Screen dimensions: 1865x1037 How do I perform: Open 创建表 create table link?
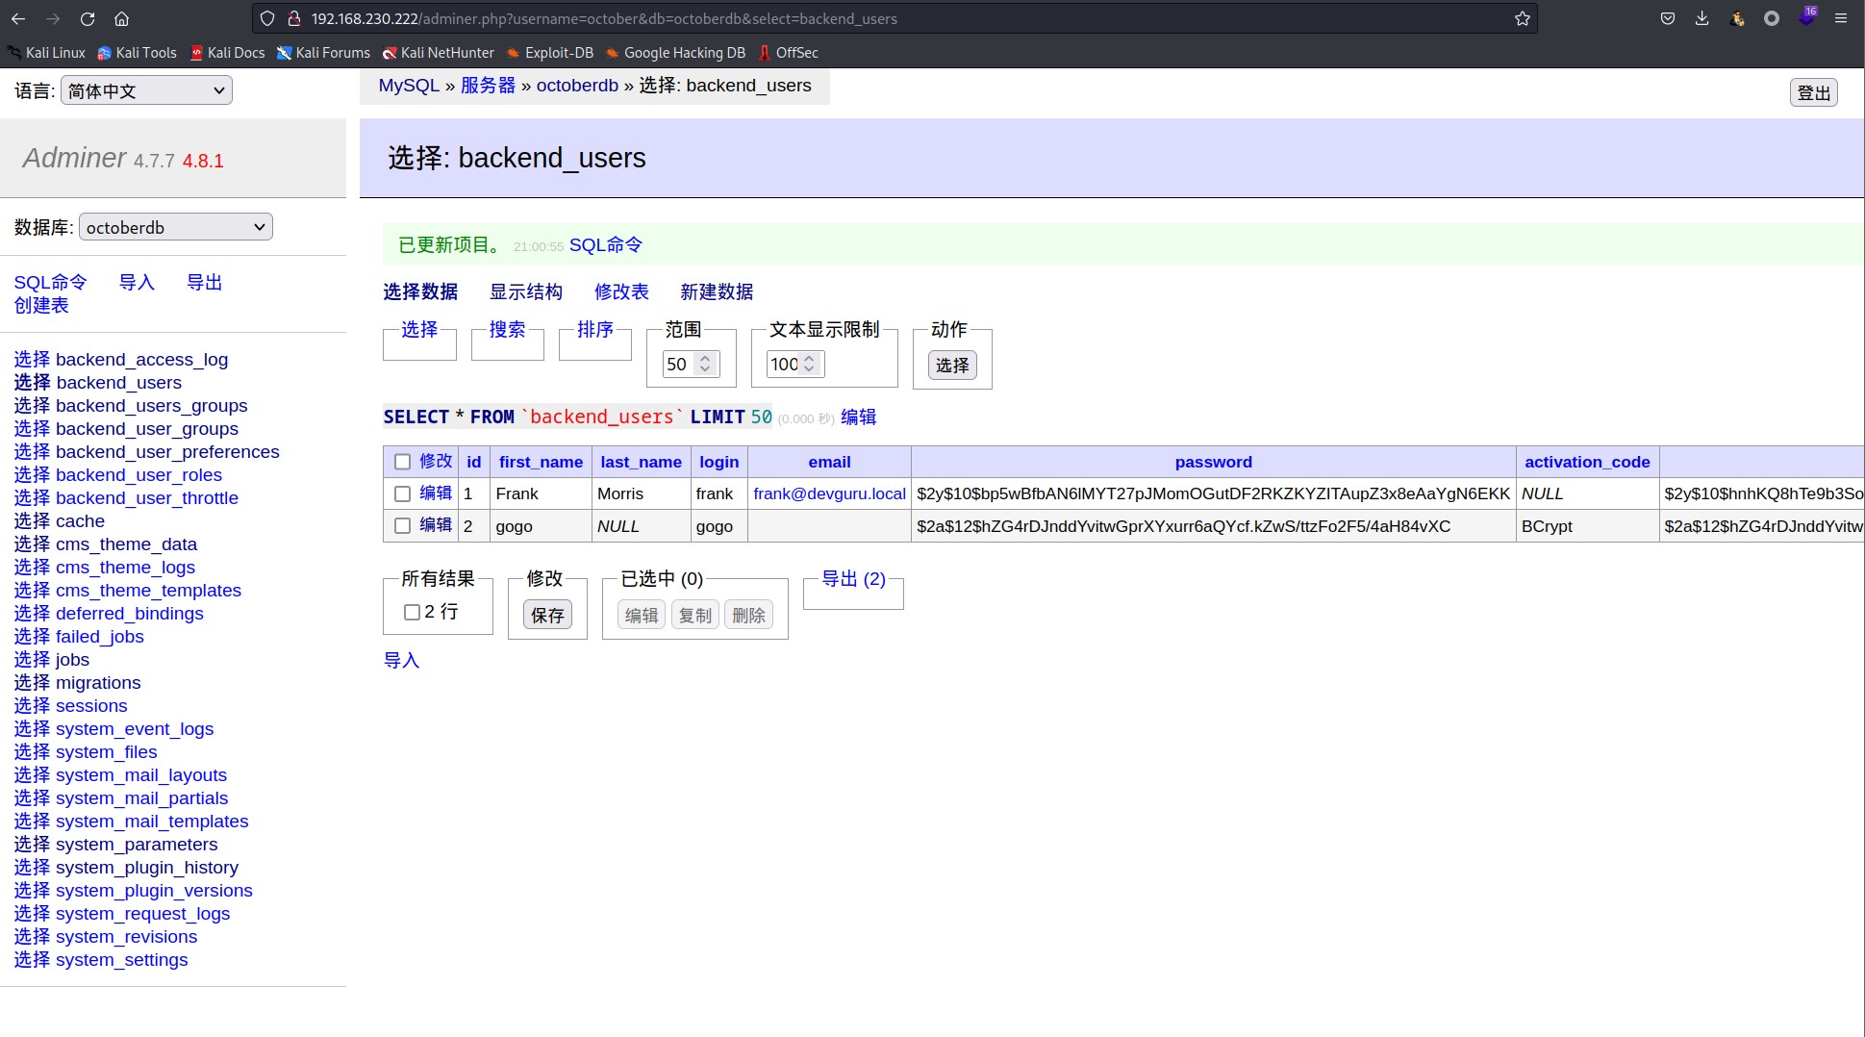pyautogui.click(x=41, y=305)
